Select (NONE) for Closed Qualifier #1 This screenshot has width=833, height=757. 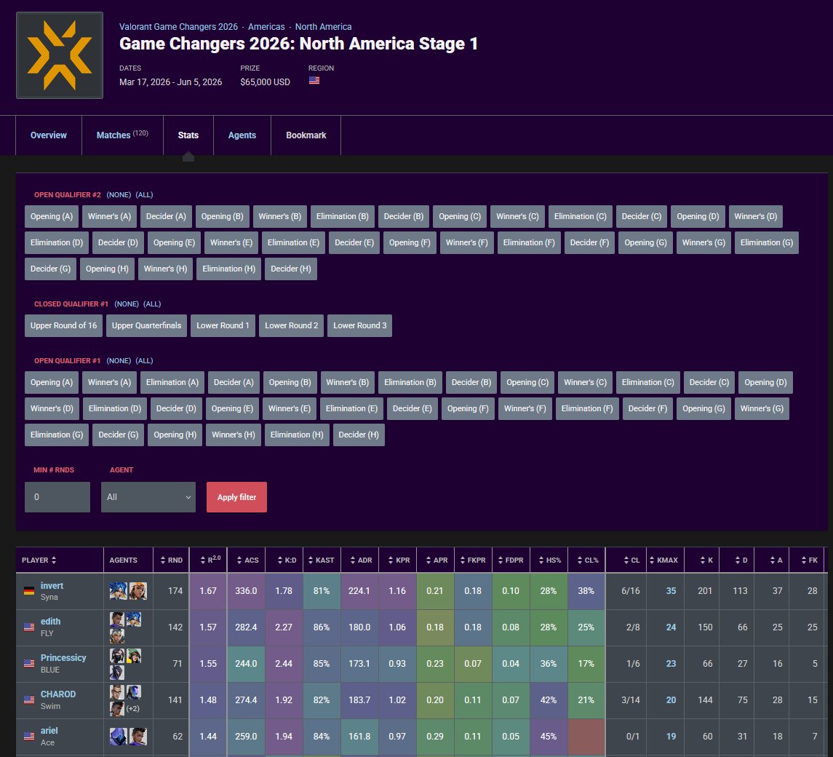point(127,304)
